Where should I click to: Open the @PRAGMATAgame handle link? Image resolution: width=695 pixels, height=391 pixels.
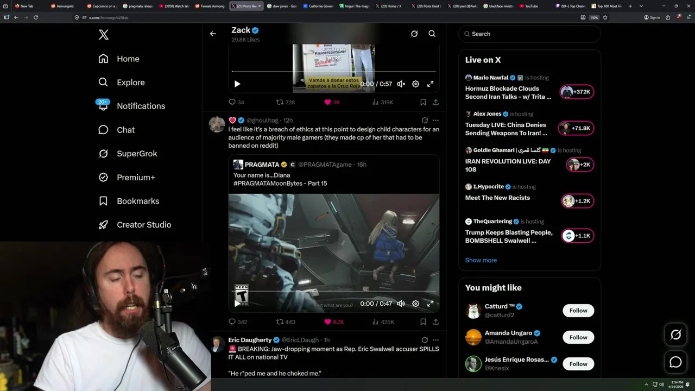point(325,165)
